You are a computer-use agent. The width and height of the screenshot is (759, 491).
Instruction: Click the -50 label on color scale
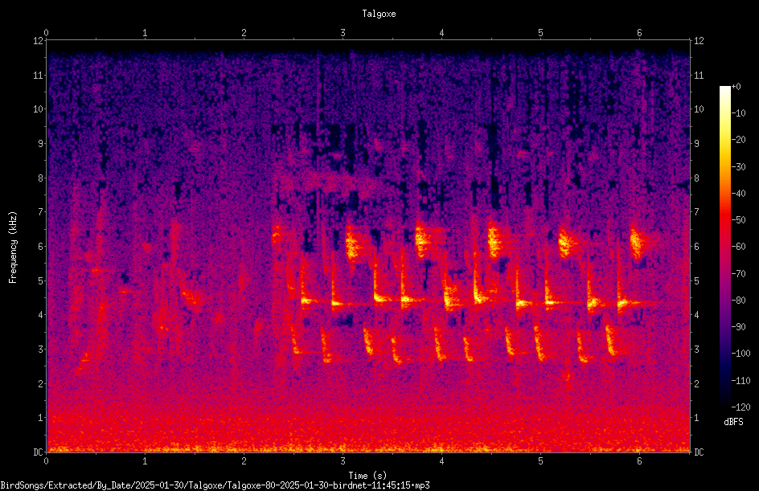click(x=738, y=220)
